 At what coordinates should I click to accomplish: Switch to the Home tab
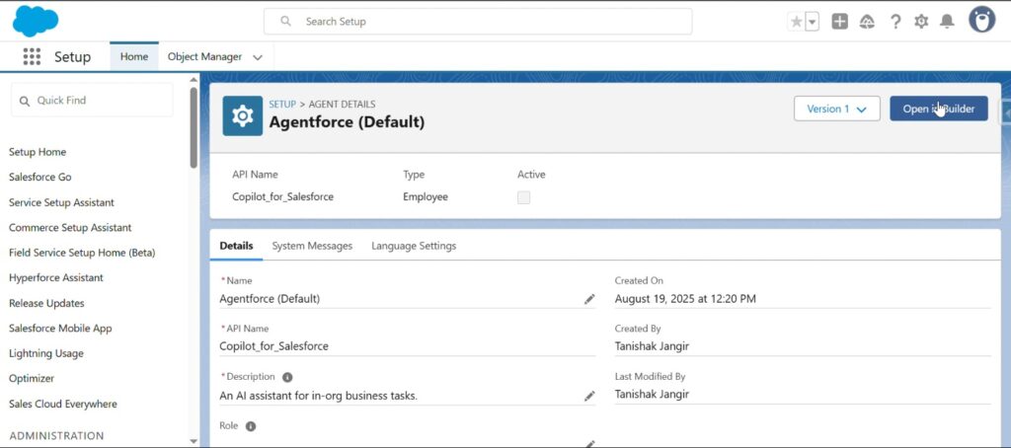click(134, 56)
